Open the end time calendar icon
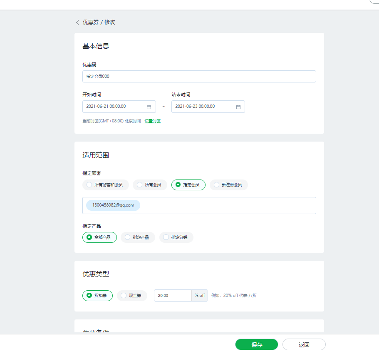 [238, 107]
